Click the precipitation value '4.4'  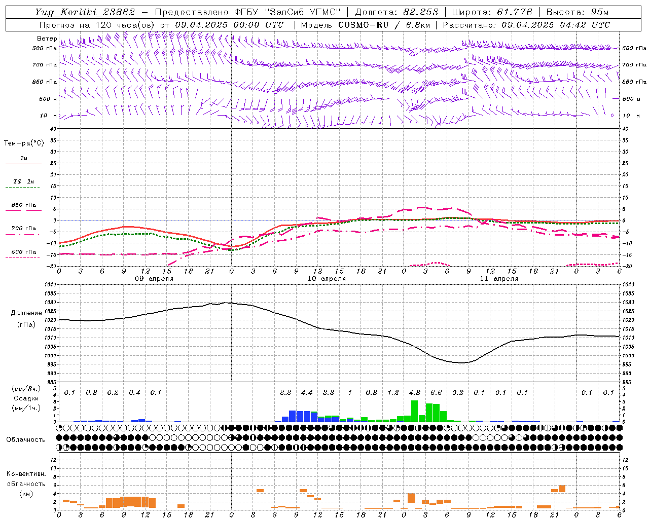coord(307,392)
